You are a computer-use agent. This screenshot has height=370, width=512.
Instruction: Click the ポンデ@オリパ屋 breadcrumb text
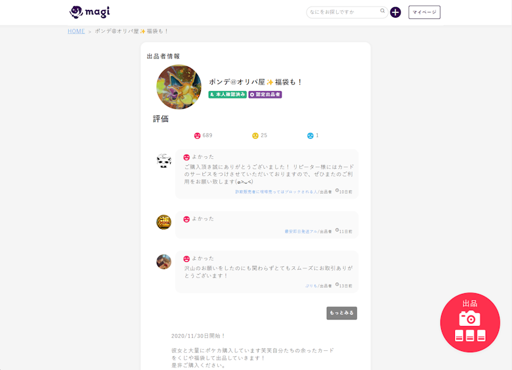point(131,31)
